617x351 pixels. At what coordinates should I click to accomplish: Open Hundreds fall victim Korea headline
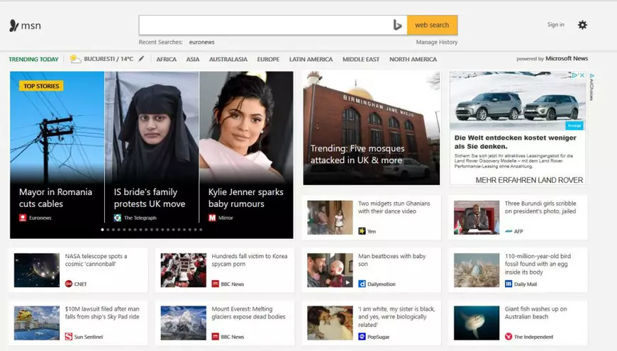(x=250, y=260)
